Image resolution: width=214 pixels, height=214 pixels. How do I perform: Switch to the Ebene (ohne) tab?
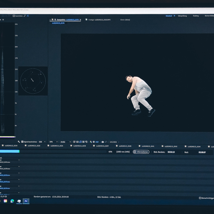125,20
